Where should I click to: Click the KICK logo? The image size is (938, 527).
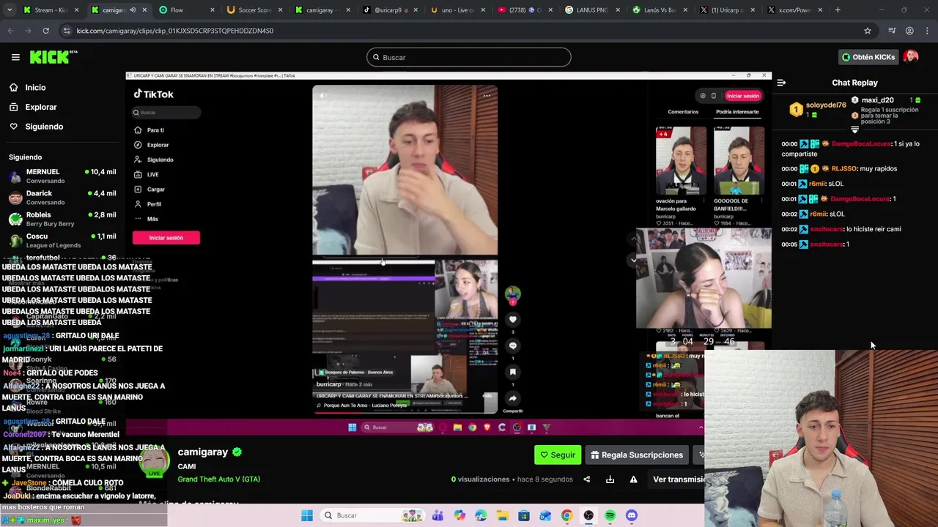click(53, 57)
